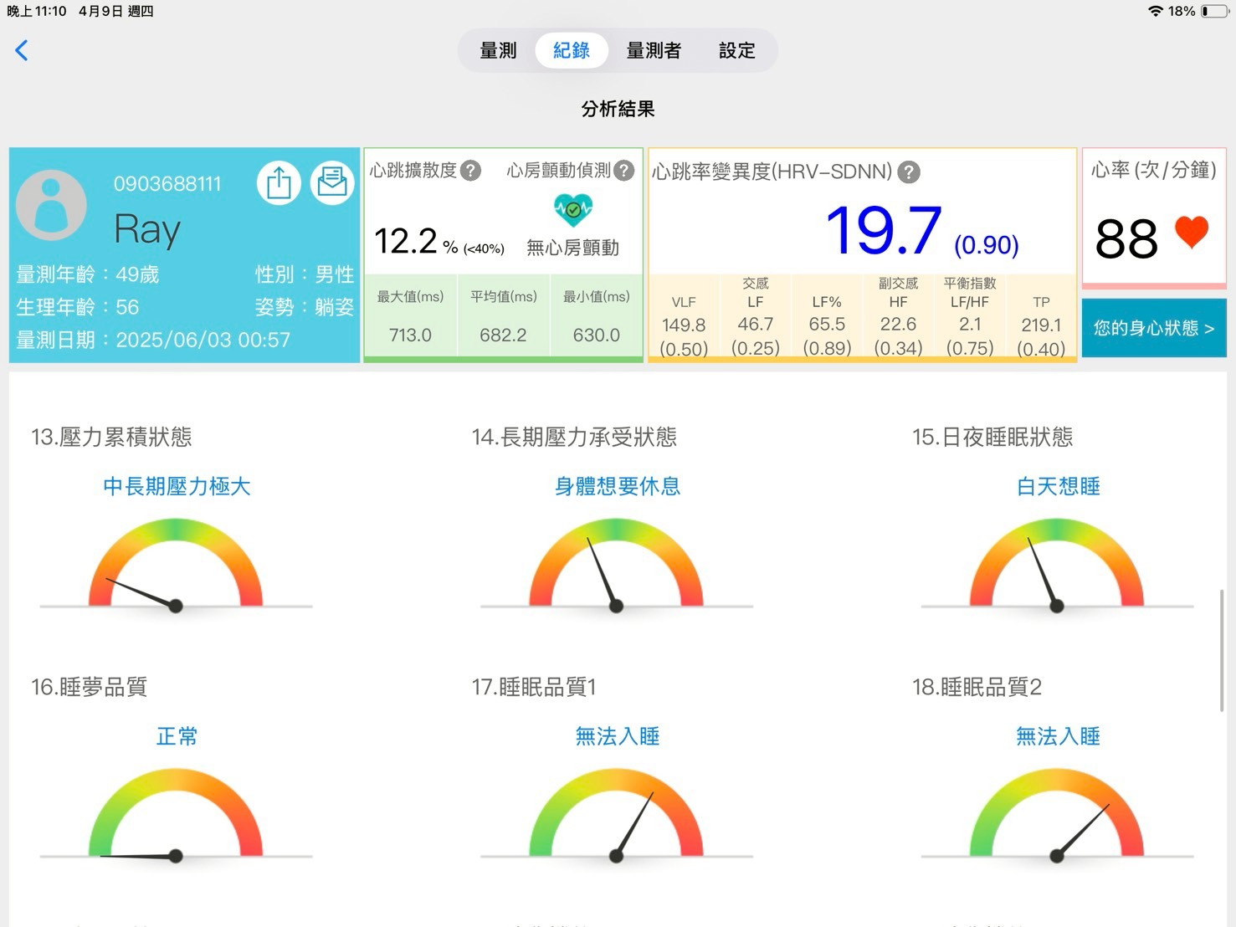Go to the 設定 tab
Viewport: 1236px width, 927px height.
click(x=736, y=51)
